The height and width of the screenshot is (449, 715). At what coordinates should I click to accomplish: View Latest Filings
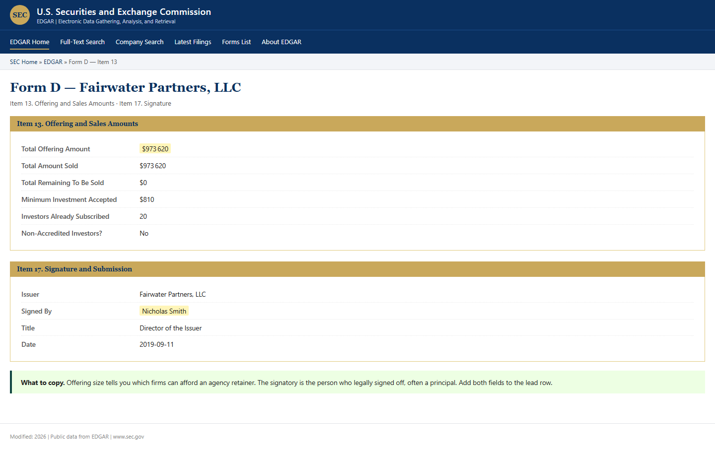[193, 42]
